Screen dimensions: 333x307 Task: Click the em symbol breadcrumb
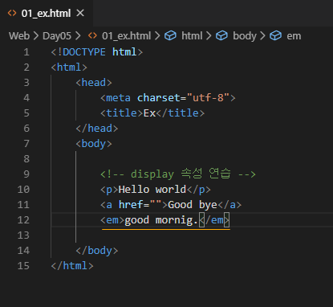[x=294, y=36]
